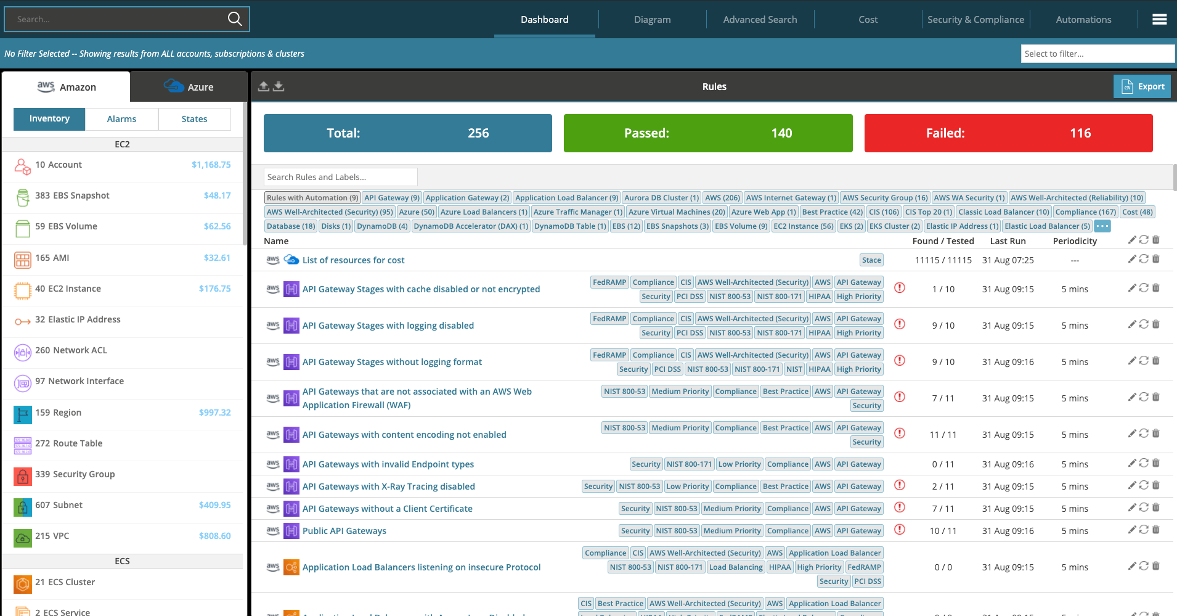Delete the List of resources for cost rule
Image resolution: width=1177 pixels, height=616 pixels.
(1156, 259)
